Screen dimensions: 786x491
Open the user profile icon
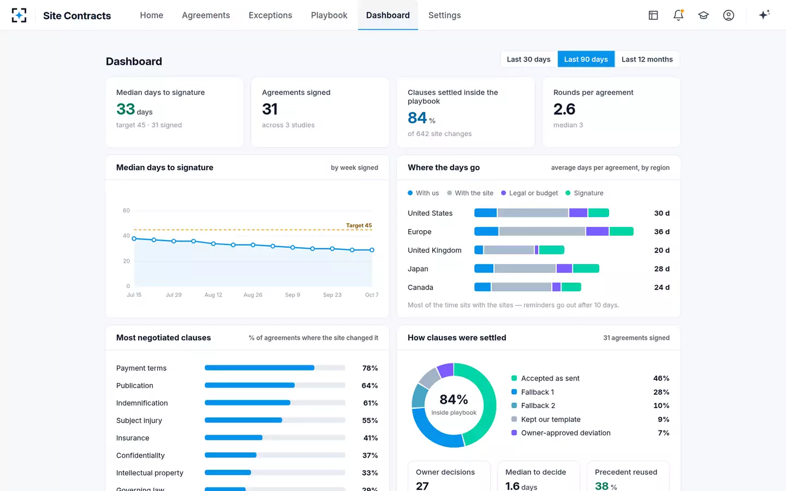coord(729,15)
